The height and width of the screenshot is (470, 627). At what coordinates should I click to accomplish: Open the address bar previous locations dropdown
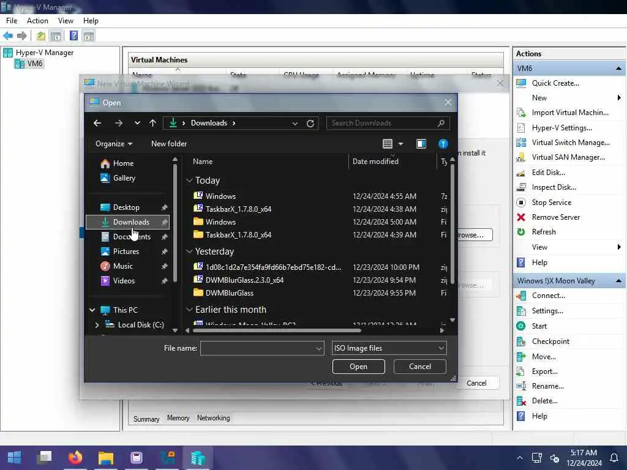point(295,124)
